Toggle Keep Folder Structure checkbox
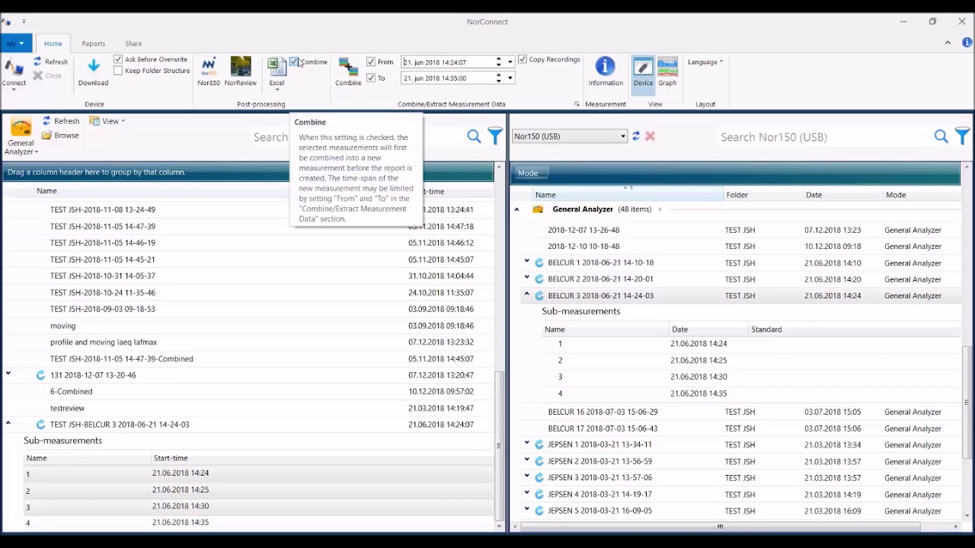This screenshot has height=548, width=975. 118,71
